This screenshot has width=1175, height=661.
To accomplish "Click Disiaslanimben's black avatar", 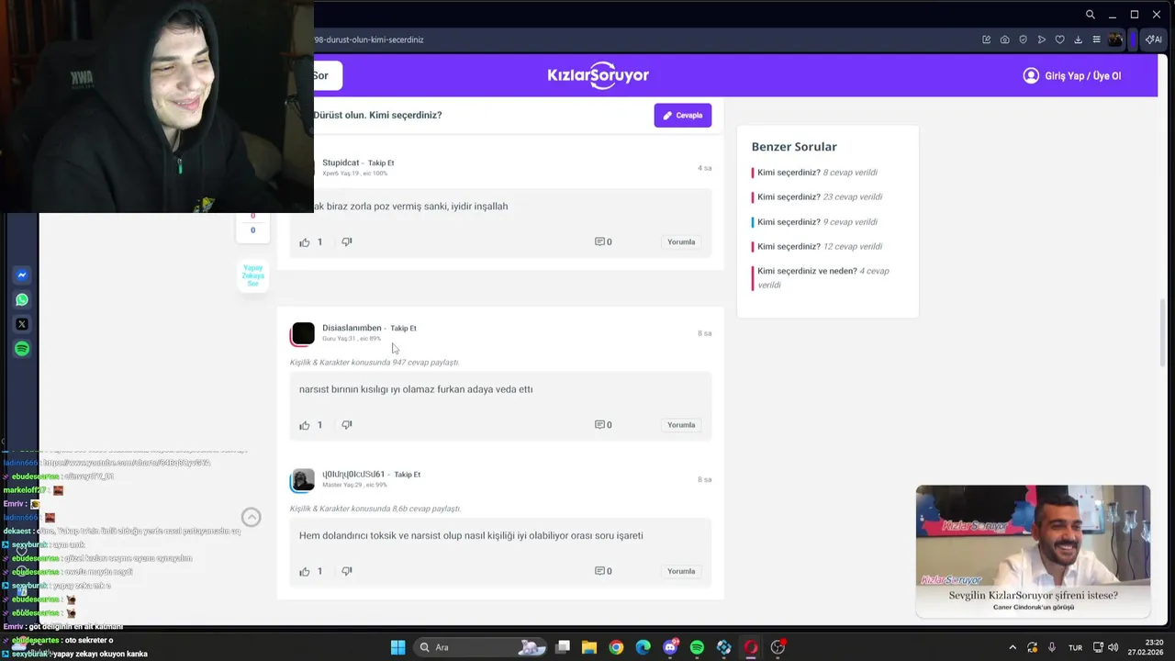I will point(303,334).
